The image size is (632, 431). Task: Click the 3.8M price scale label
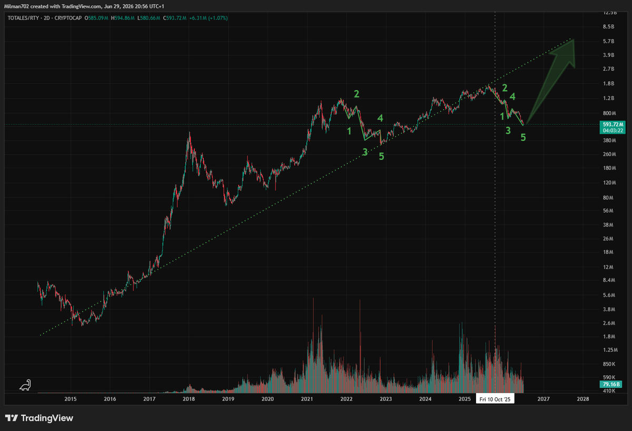click(608, 309)
